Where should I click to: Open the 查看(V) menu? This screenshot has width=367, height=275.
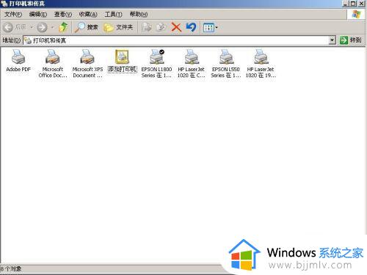pyautogui.click(x=63, y=15)
